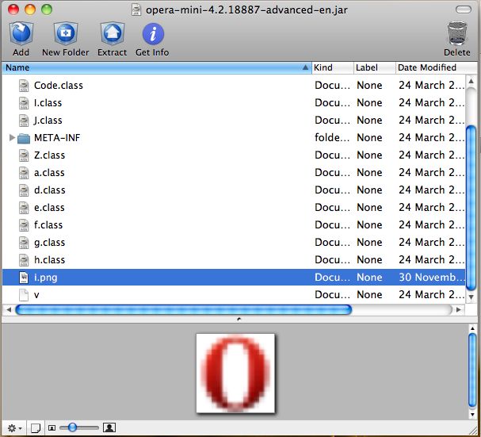Select the d.class file
481x437 pixels.
pos(234,190)
